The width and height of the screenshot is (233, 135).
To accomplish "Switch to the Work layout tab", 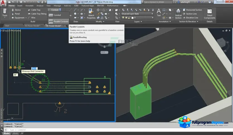I will click(x=15, y=133).
